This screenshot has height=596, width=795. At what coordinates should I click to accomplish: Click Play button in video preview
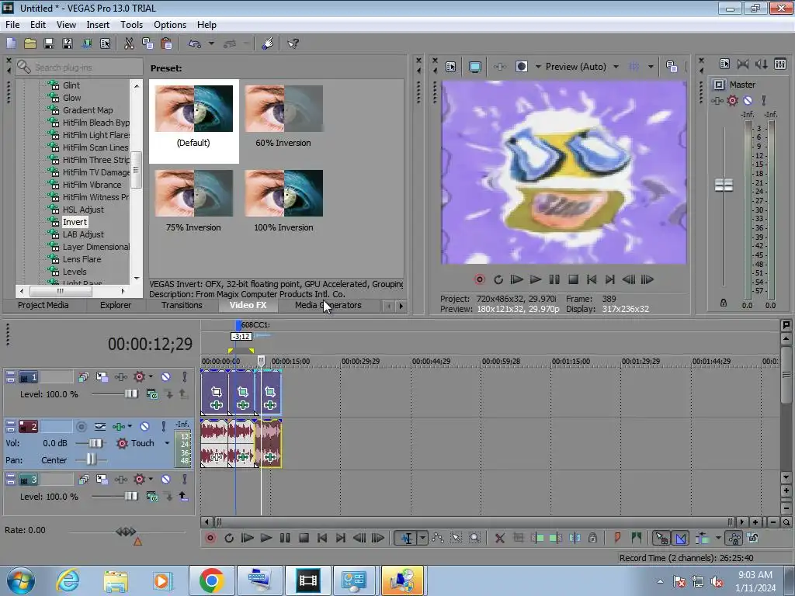point(536,279)
